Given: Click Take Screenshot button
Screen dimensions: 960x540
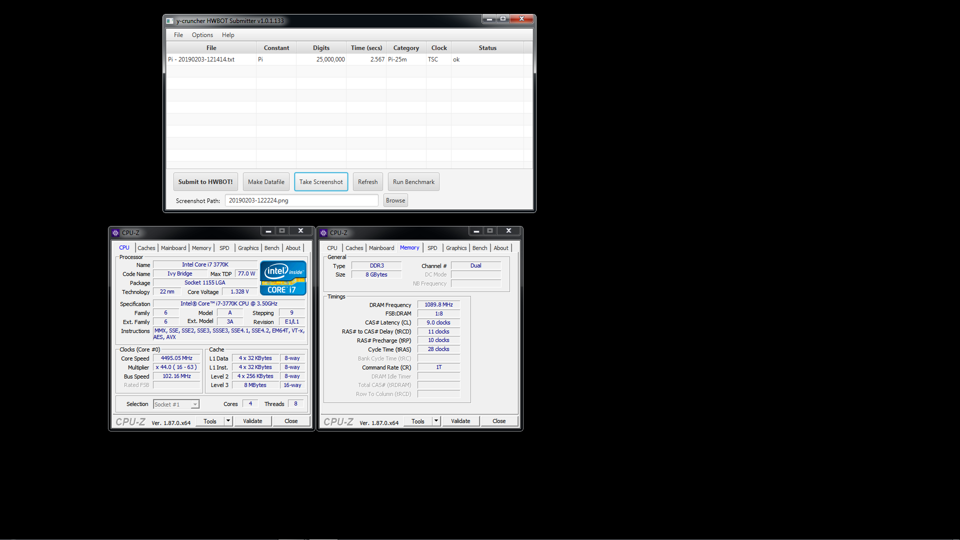Looking at the screenshot, I should [321, 182].
